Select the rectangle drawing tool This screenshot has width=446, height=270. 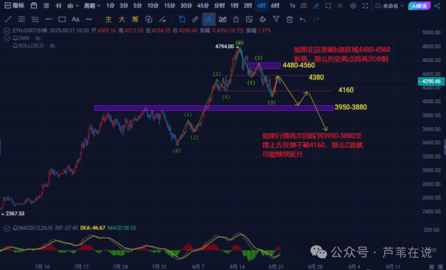[x=62, y=19]
